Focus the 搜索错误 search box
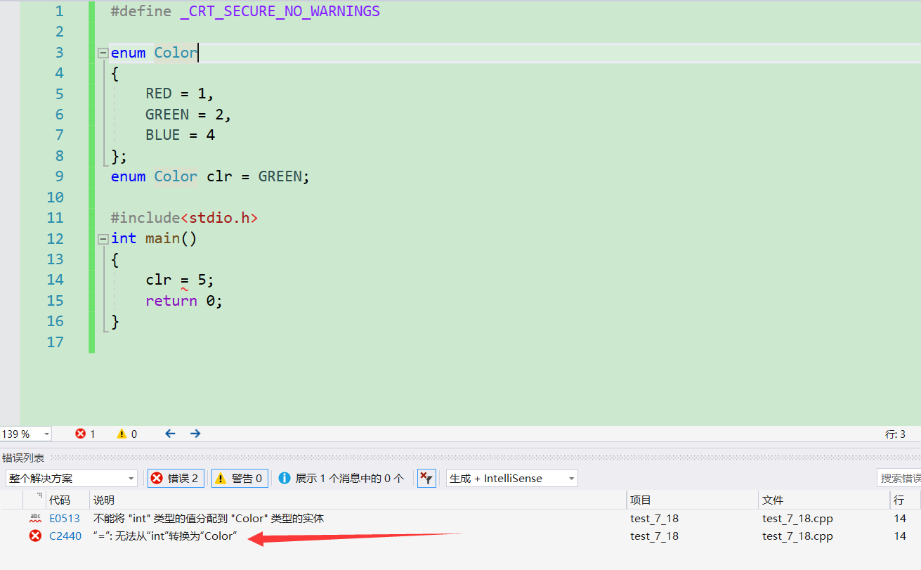This screenshot has height=570, width=921. pos(899,479)
